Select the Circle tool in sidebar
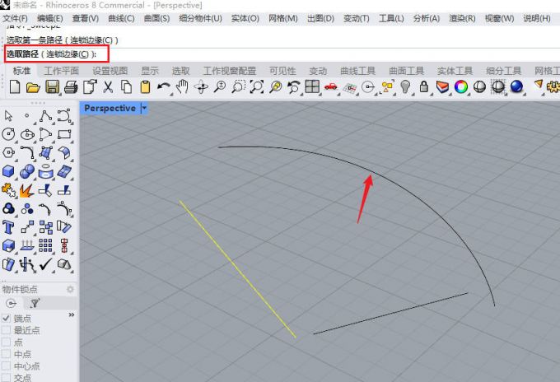560x382 pixels. (8, 134)
